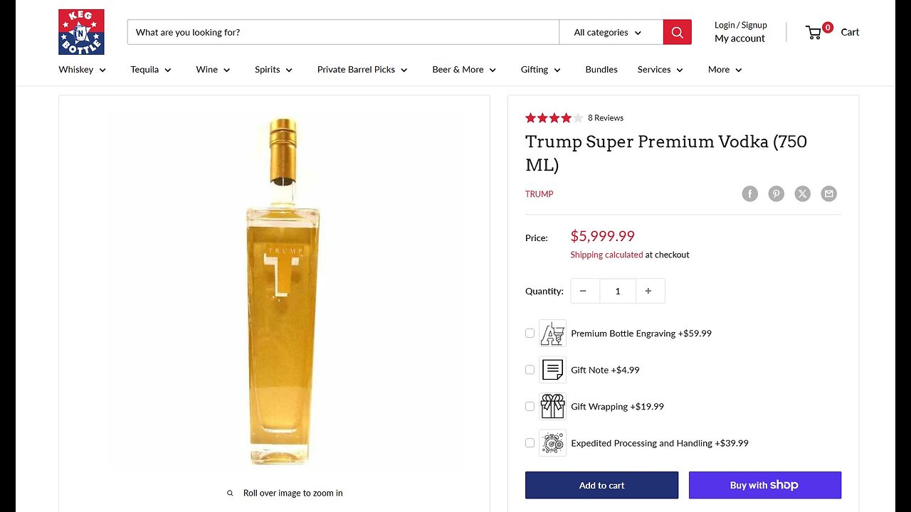The height and width of the screenshot is (512, 911).
Task: Click the Keg N Bottle logo
Action: pyautogui.click(x=81, y=32)
